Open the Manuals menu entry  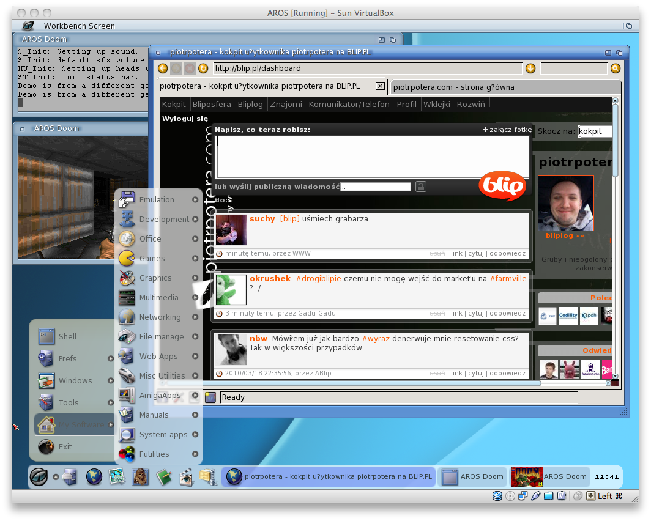click(158, 415)
